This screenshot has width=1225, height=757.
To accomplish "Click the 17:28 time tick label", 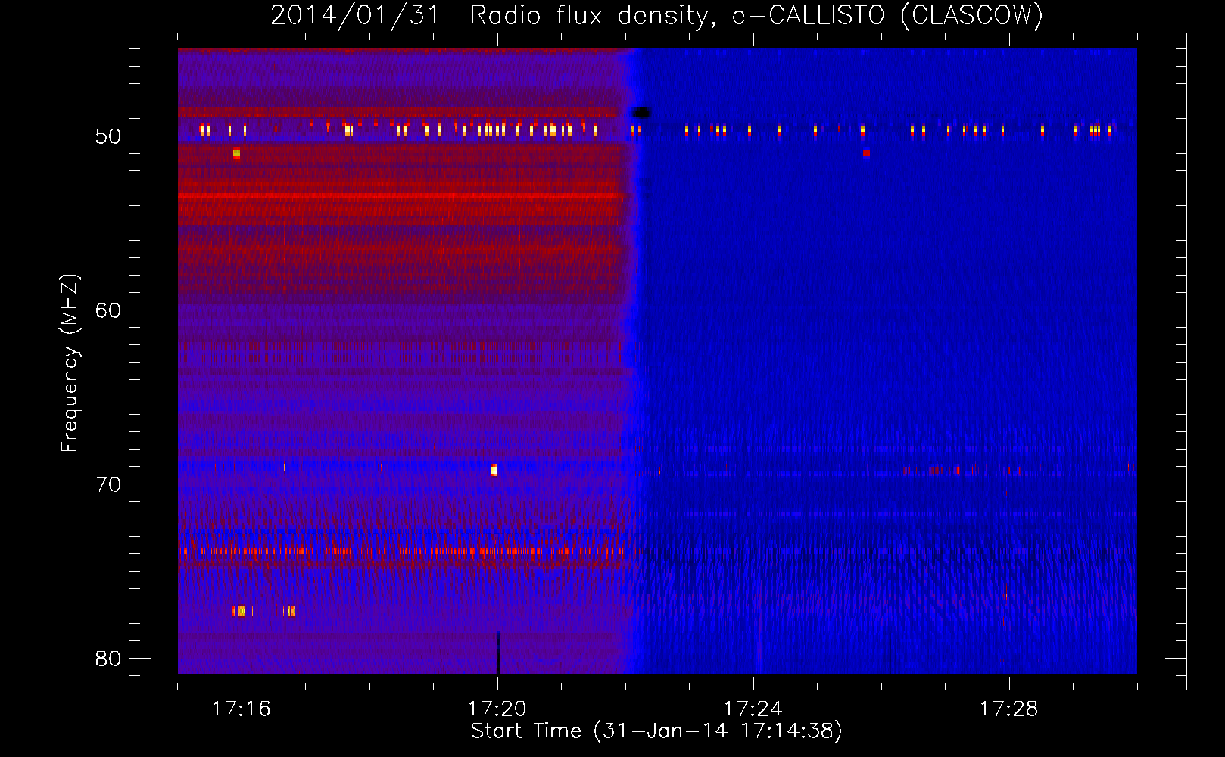I will click(1009, 709).
